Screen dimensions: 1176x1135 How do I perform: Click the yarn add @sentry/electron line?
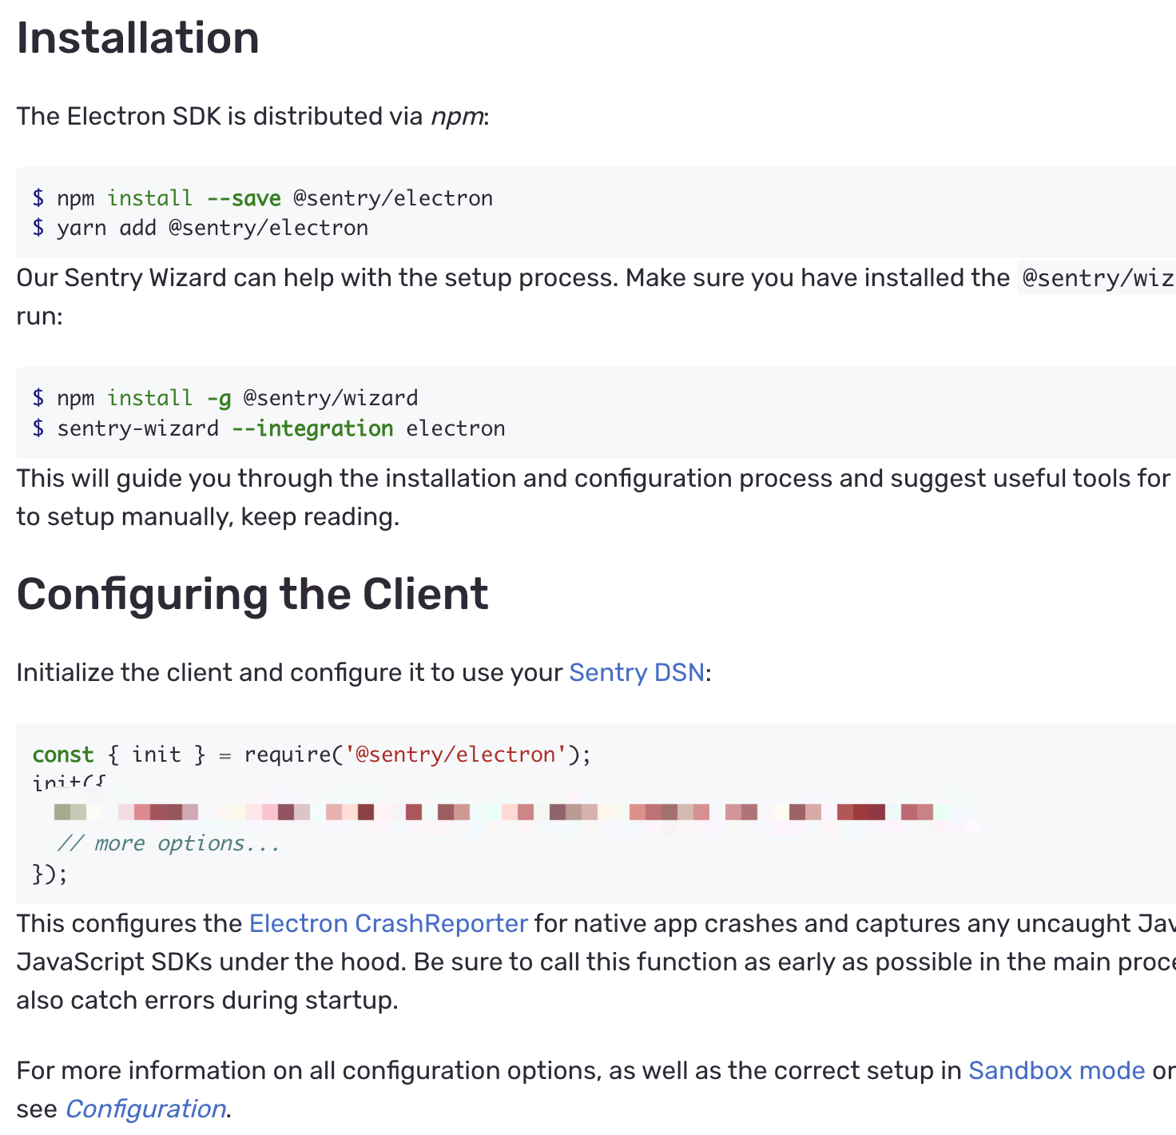pos(201,229)
